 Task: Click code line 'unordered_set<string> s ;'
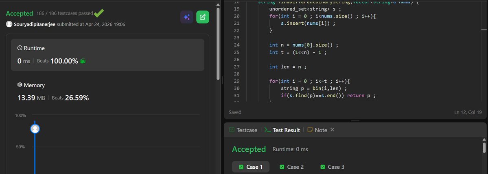point(305,9)
